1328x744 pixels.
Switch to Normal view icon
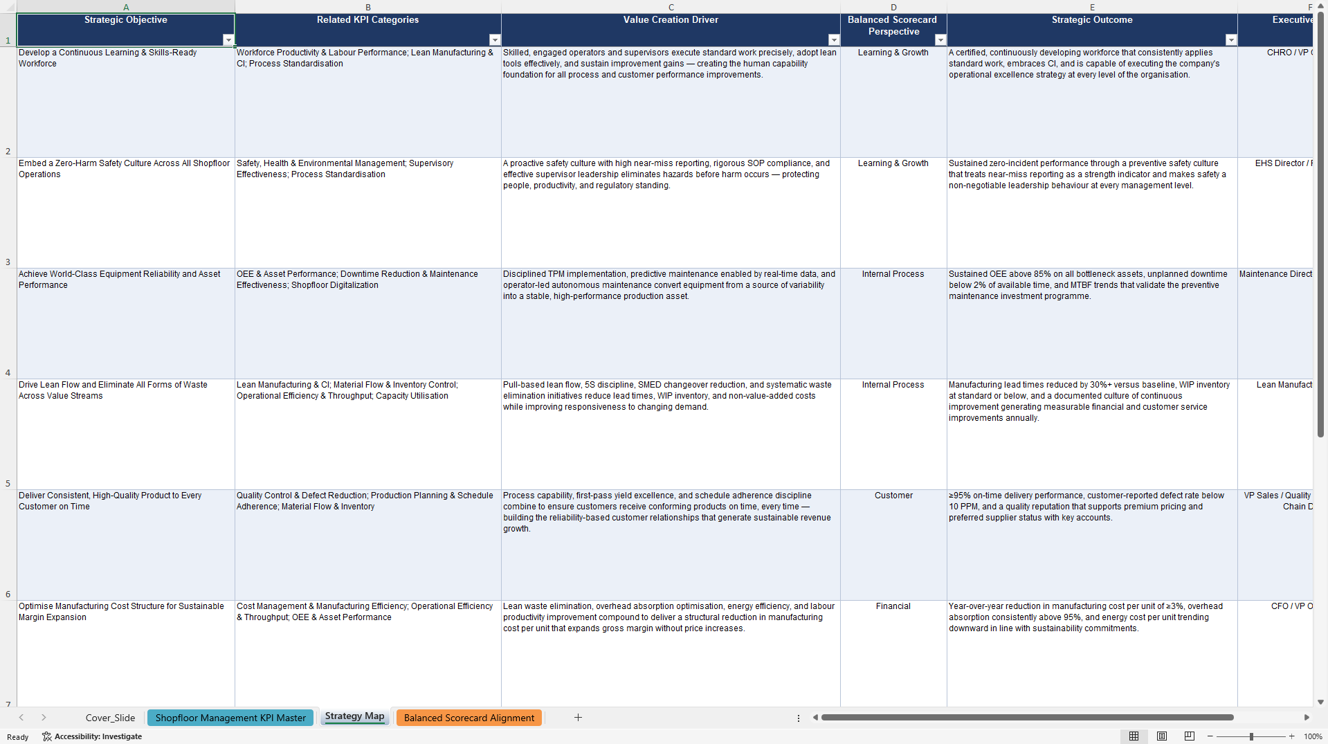[x=1134, y=736]
